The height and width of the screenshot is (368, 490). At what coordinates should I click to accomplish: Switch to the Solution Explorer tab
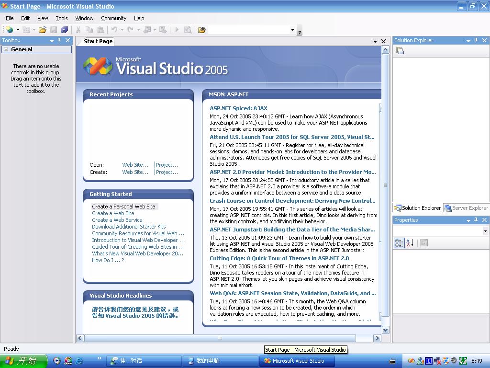[417, 208]
